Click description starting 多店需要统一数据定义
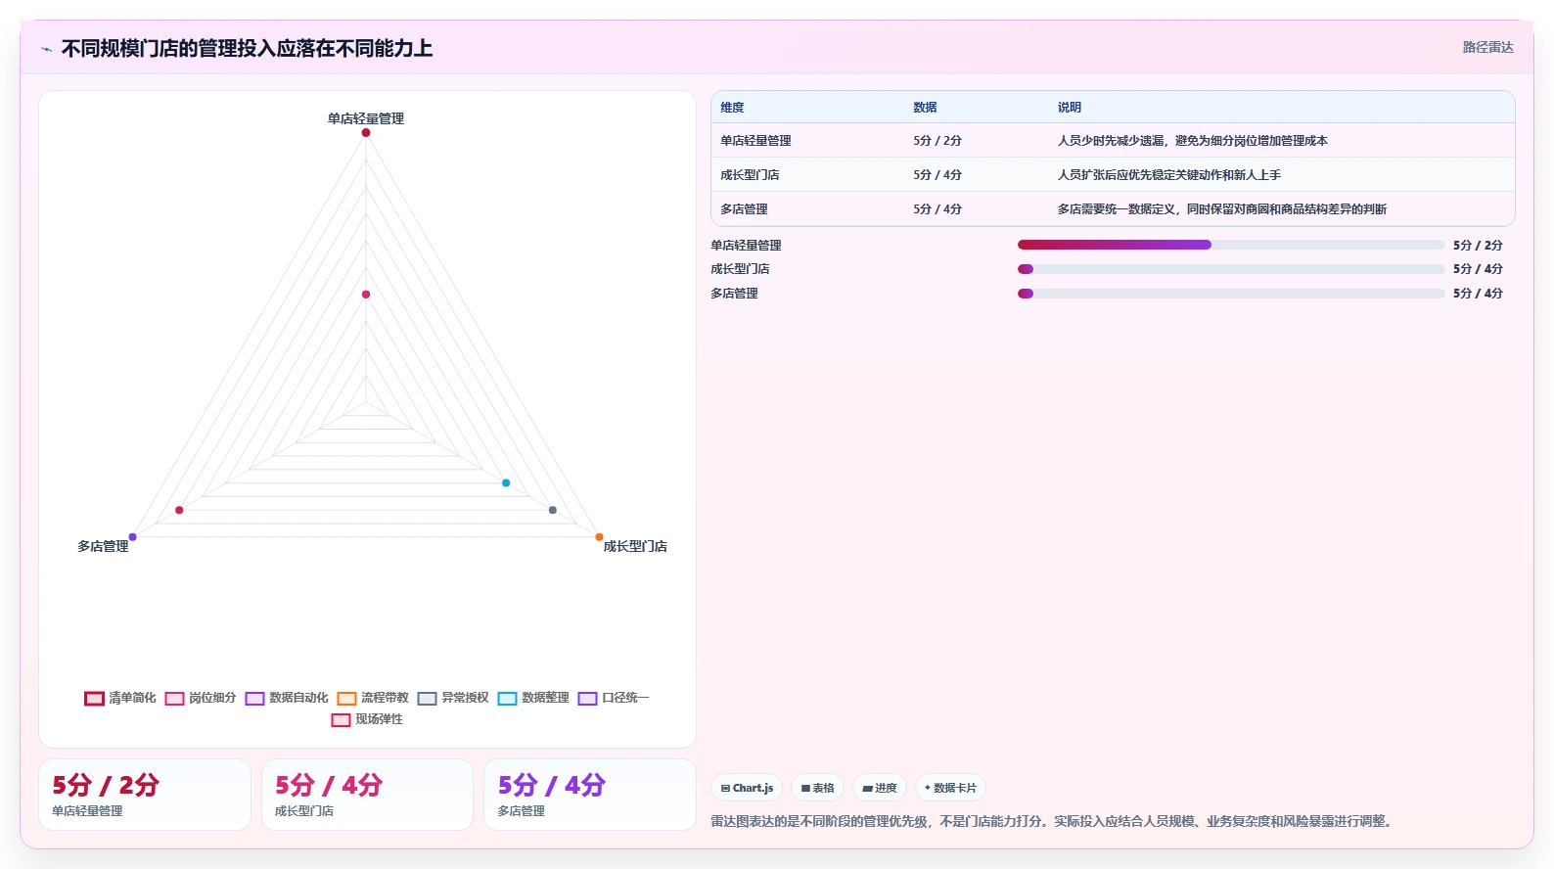Image resolution: width=1554 pixels, height=869 pixels. [x=1221, y=209]
